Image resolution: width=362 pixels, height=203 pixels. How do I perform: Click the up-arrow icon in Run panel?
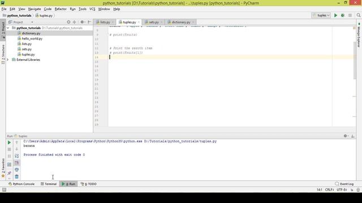(16, 143)
